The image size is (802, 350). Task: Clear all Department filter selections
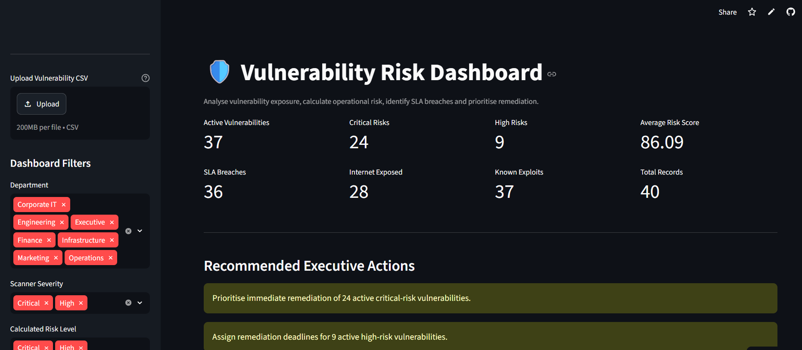click(x=128, y=231)
